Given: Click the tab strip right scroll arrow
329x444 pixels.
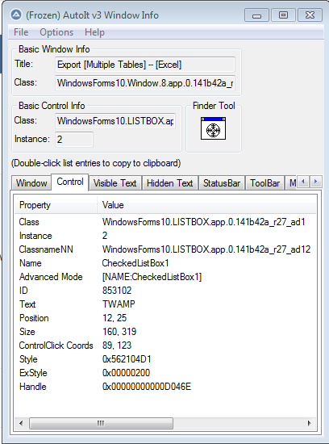Looking at the screenshot, I should [316, 182].
